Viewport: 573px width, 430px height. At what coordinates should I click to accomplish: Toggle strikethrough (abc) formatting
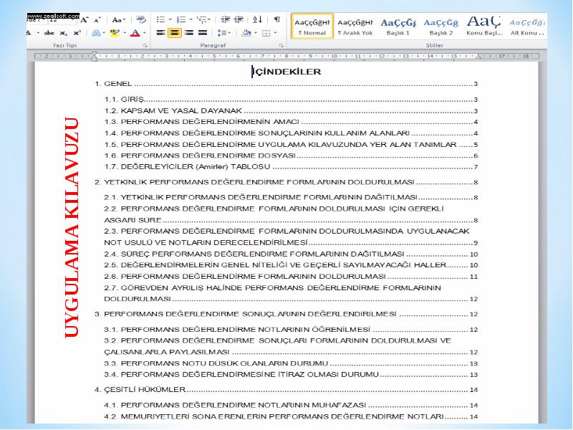pos(49,33)
